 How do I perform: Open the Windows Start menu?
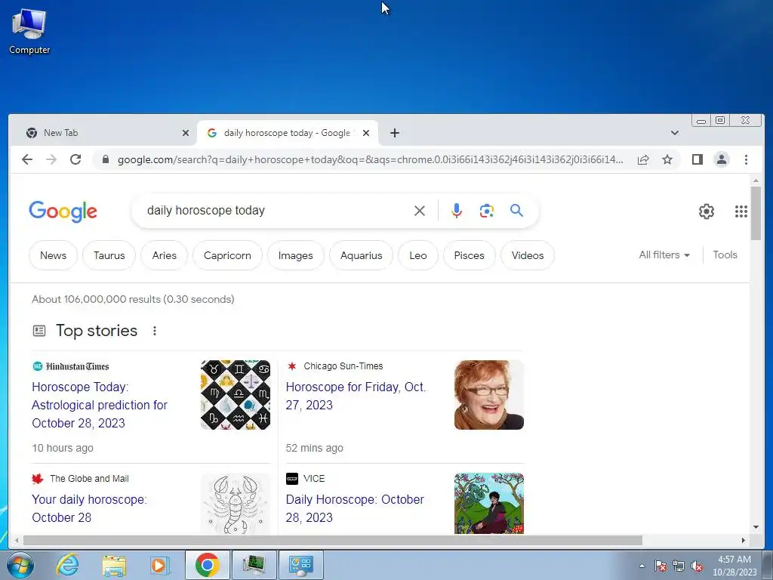[20, 565]
